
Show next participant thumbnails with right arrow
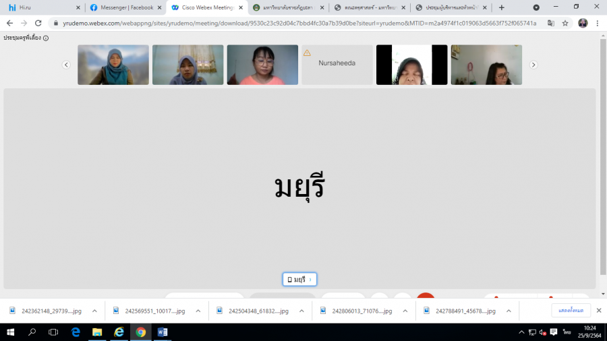[533, 65]
